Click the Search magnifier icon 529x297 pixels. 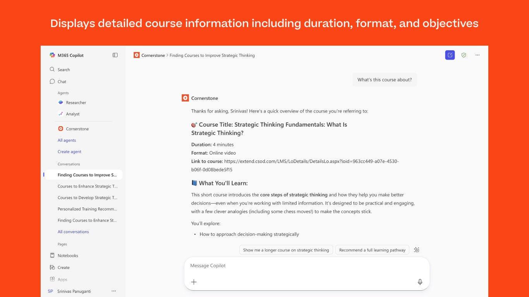(x=52, y=70)
